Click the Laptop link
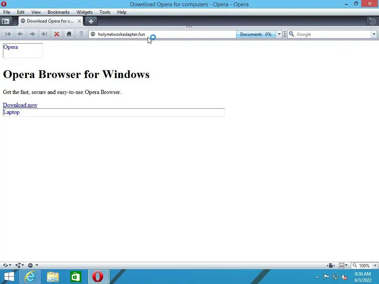 [11, 112]
